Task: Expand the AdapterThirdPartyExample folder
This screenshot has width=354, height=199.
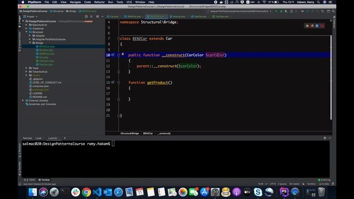Action: [30, 39]
